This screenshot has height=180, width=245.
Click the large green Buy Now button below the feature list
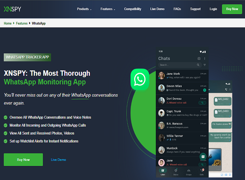click(x=23, y=160)
